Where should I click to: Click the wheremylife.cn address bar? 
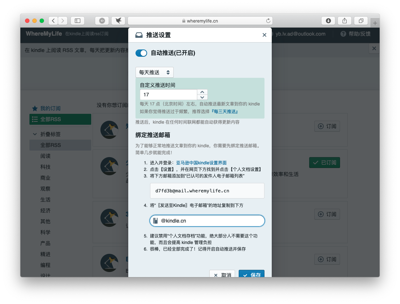tap(200, 21)
